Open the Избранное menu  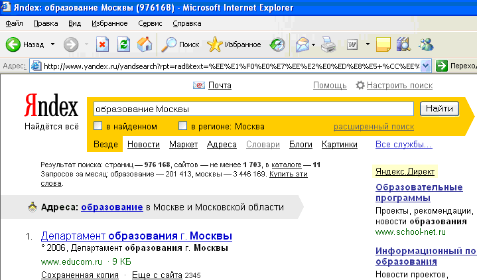pyautogui.click(x=109, y=23)
